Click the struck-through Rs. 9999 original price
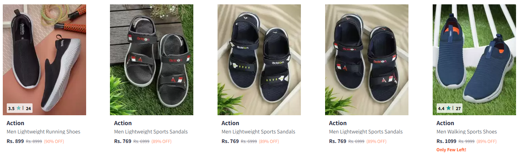Image resolution: width=522 pixels, height=158 pixels. click(x=466, y=141)
